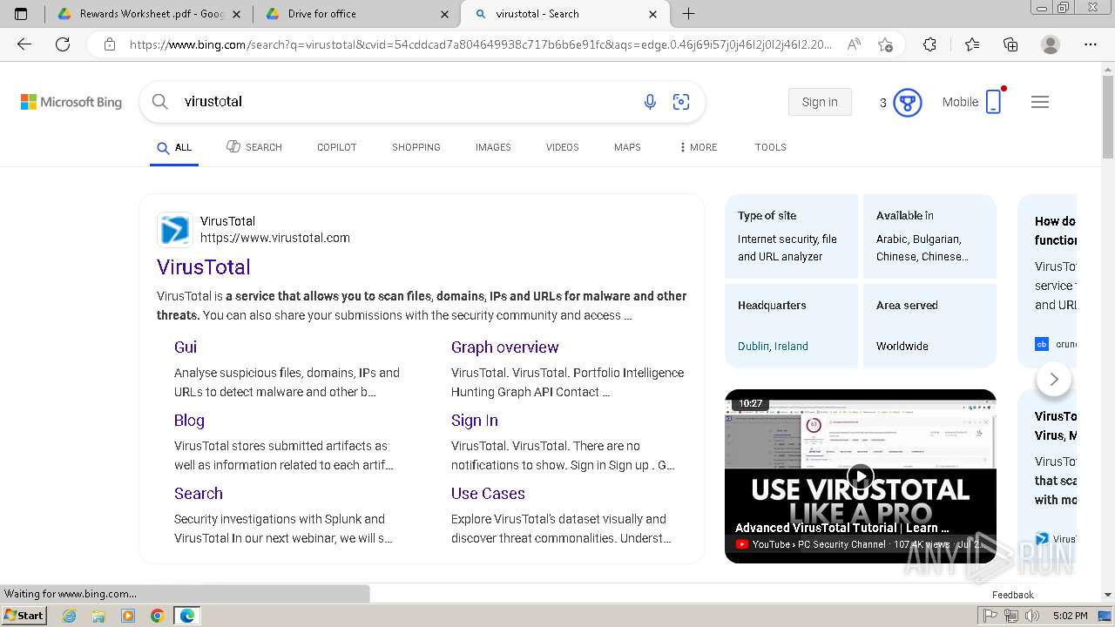Click the browser address bar URL

click(x=479, y=44)
